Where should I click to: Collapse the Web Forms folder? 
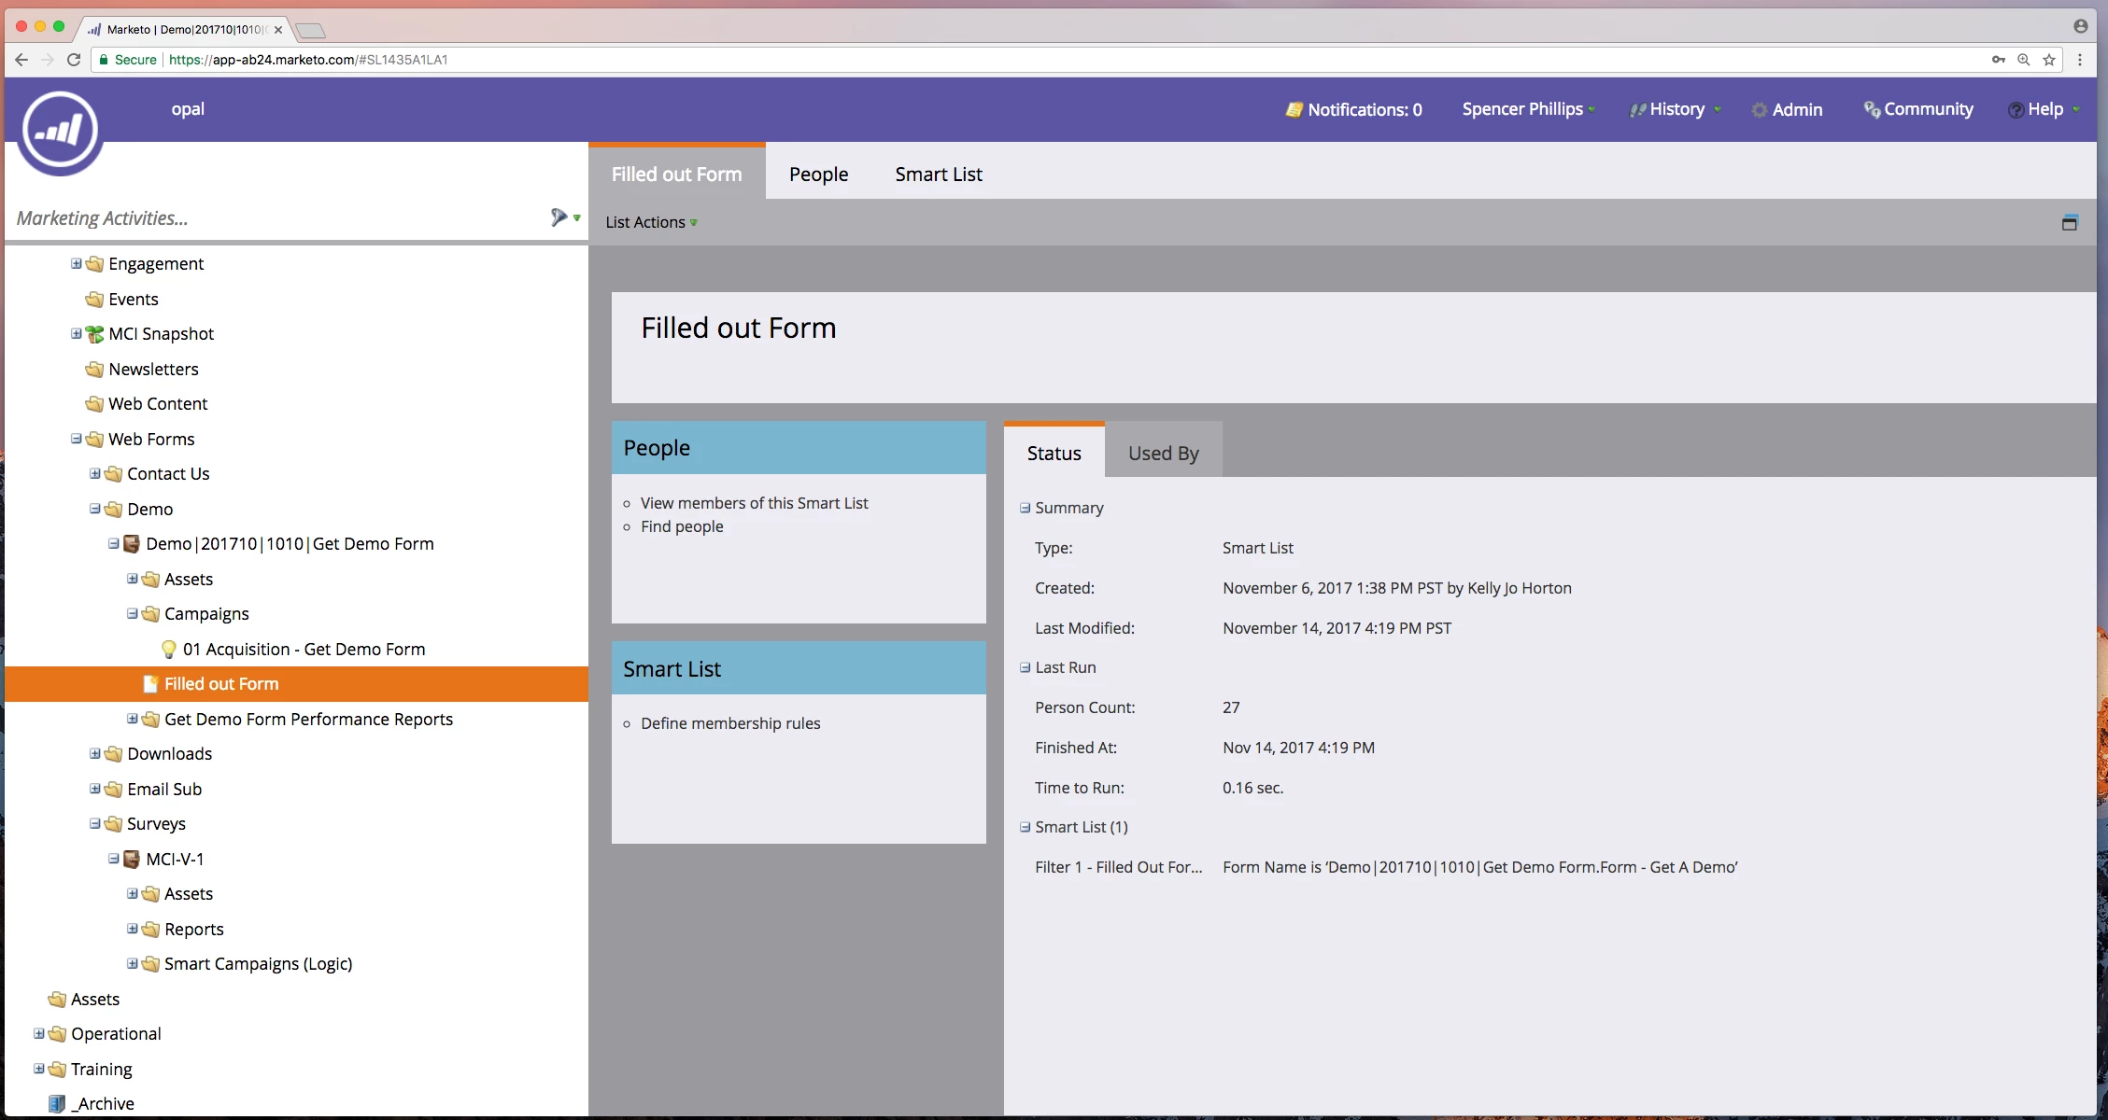tap(76, 439)
